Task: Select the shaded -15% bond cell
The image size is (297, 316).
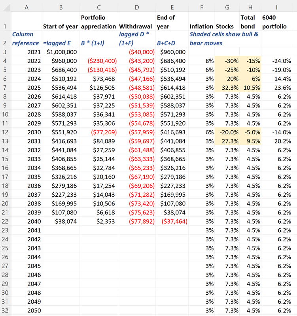Action: pyautogui.click(x=250, y=61)
